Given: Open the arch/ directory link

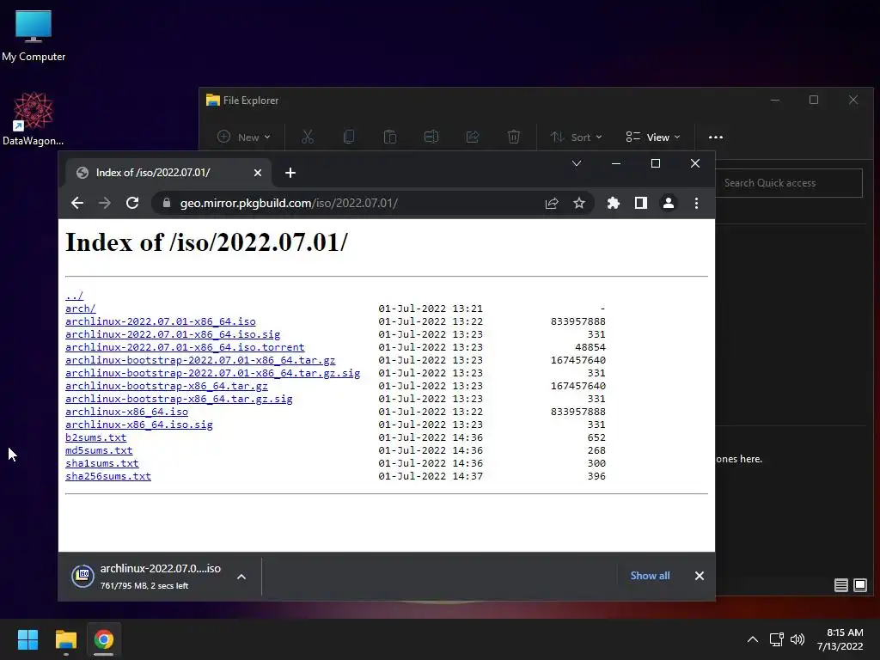Looking at the screenshot, I should [80, 309].
